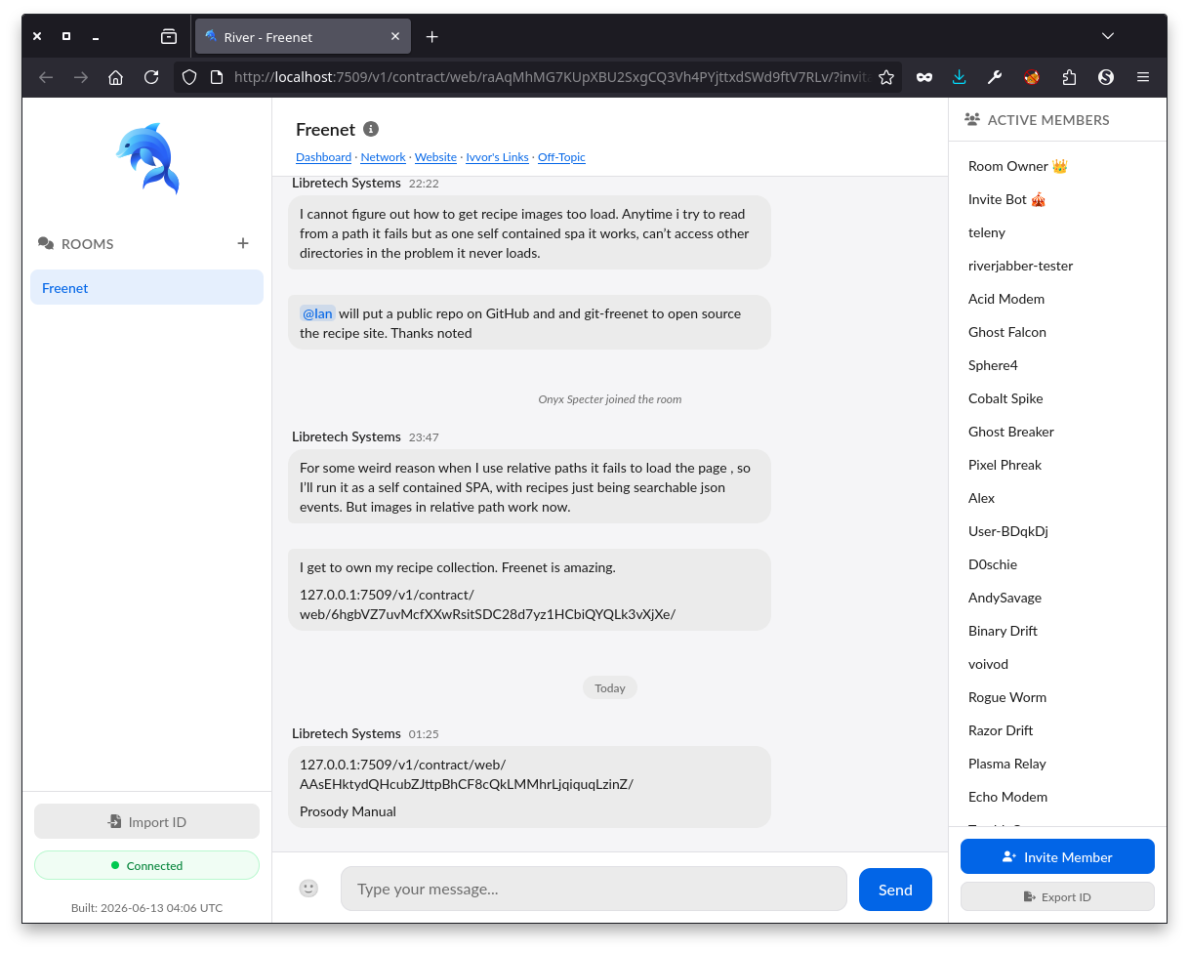Click the Freenet room info icon

371,129
